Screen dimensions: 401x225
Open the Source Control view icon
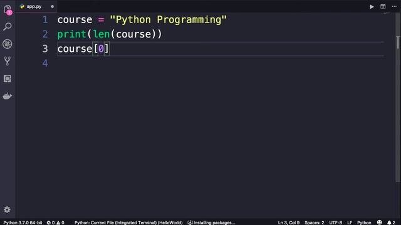tap(8, 61)
